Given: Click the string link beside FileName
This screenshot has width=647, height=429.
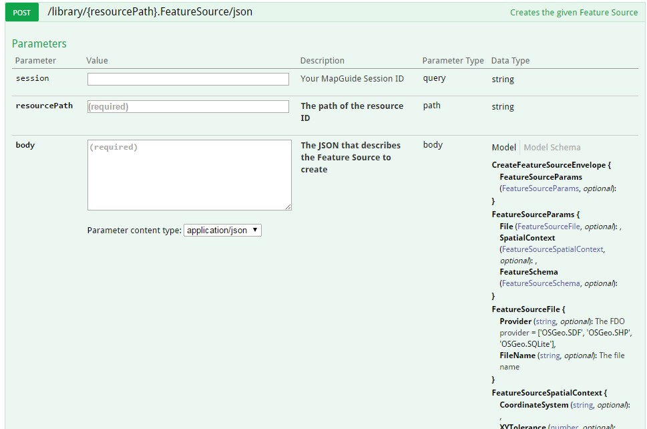Looking at the screenshot, I should click(550, 355).
